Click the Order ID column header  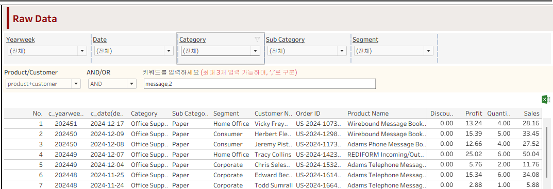pyautogui.click(x=308, y=114)
